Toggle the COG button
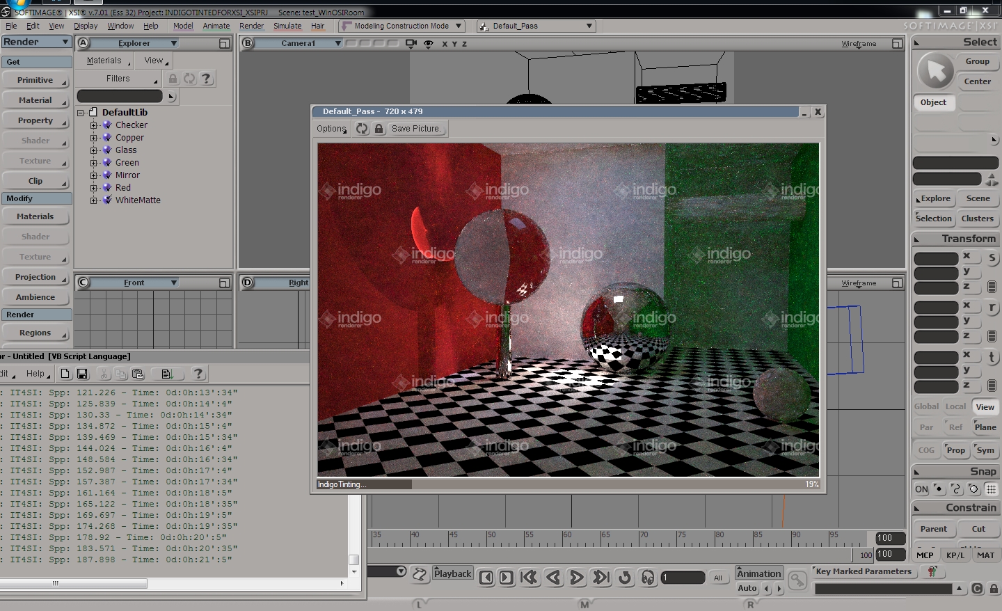 tap(926, 450)
